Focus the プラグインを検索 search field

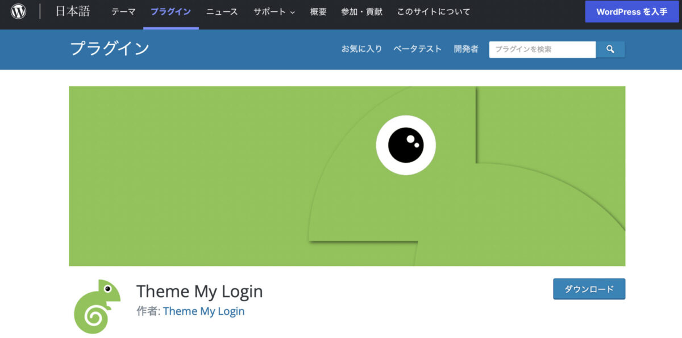pos(542,49)
